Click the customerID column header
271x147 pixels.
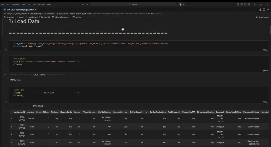click(20, 112)
